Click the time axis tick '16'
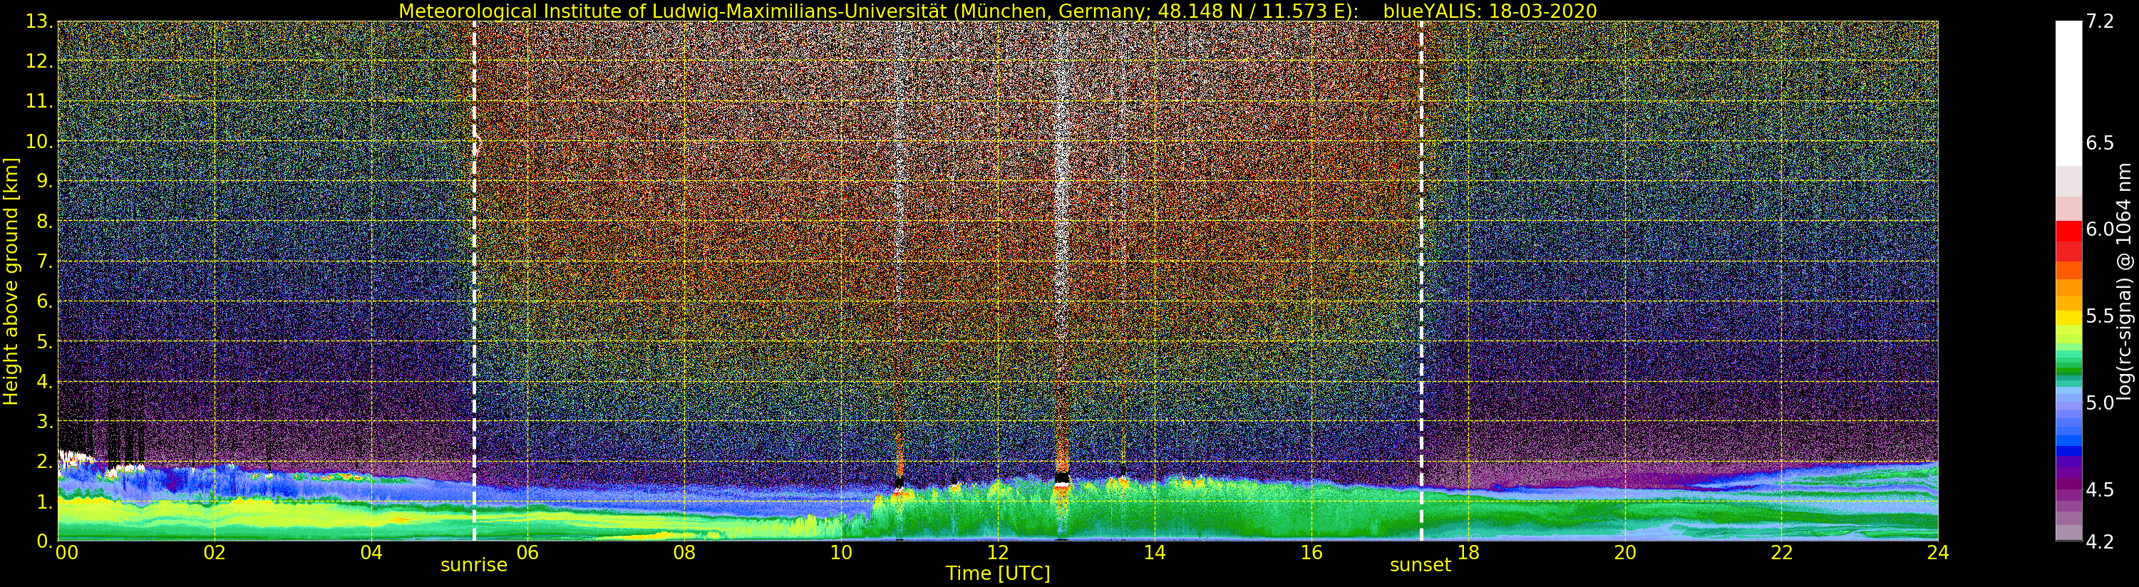 (1311, 553)
